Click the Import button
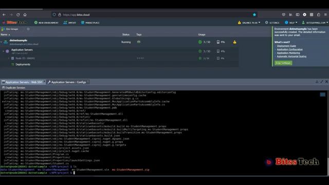The image size is (329, 185). click(70, 23)
